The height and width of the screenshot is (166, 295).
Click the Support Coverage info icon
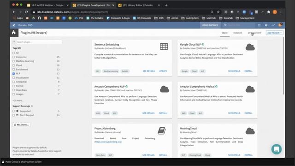click(x=32, y=106)
